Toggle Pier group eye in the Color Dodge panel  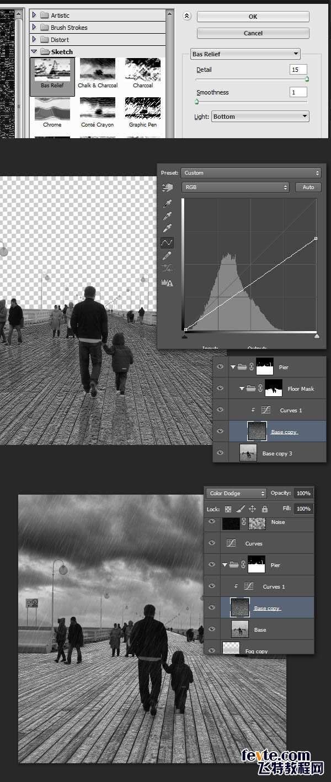(212, 565)
